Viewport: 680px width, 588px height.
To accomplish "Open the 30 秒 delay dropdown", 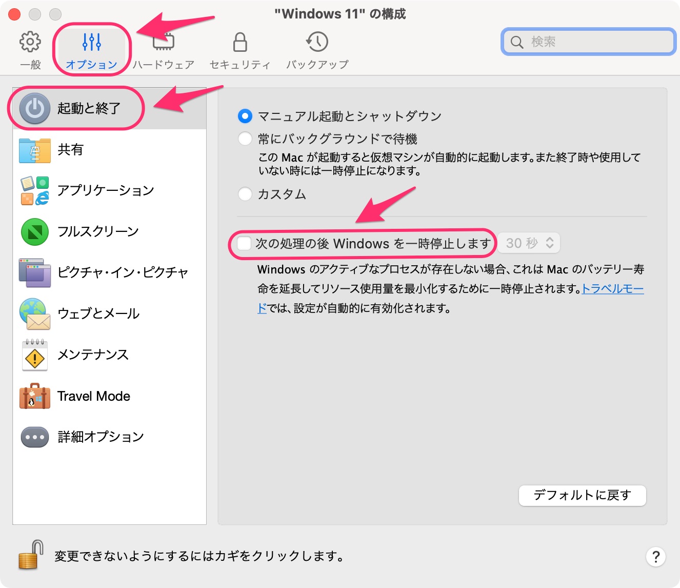I will [529, 243].
